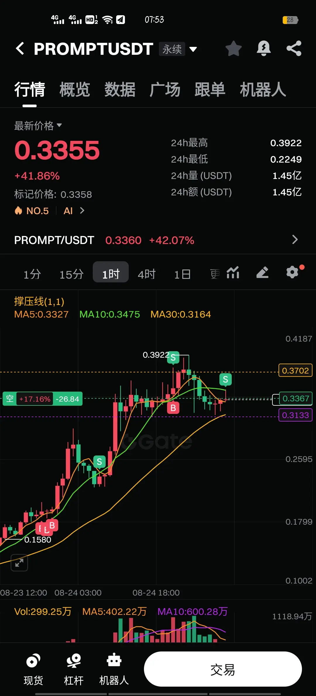Tap the 24h最高 value 0.3922
Image resolution: width=316 pixels, height=696 pixels.
(x=286, y=143)
